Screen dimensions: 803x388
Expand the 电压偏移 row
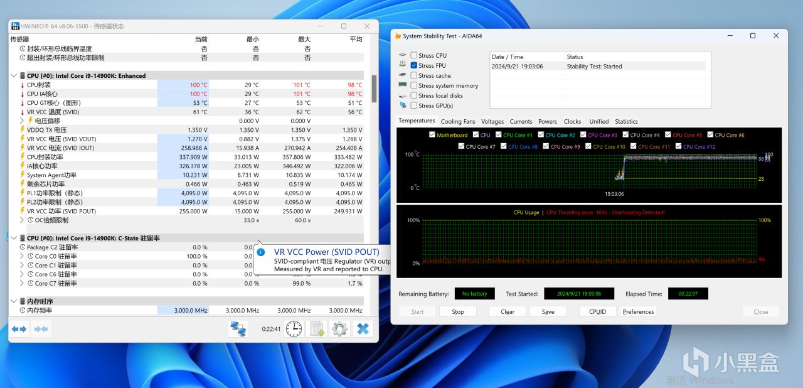[x=22, y=121]
